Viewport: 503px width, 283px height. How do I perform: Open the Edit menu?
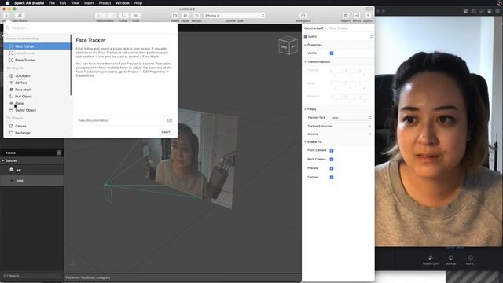pyautogui.click(x=63, y=3)
